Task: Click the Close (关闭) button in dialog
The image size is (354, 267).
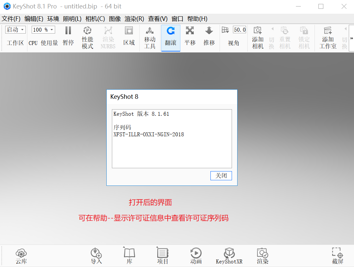Action: click(x=221, y=176)
